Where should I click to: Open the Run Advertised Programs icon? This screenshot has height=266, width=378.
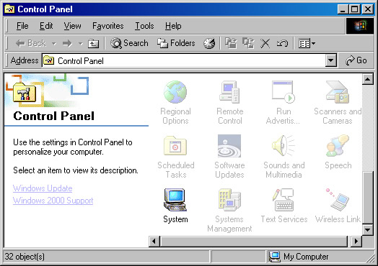tap(283, 92)
